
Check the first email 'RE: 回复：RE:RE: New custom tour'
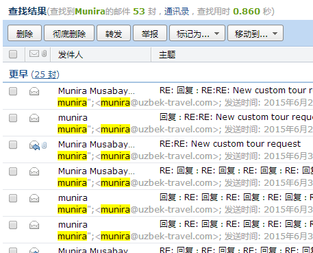[x=13, y=91]
